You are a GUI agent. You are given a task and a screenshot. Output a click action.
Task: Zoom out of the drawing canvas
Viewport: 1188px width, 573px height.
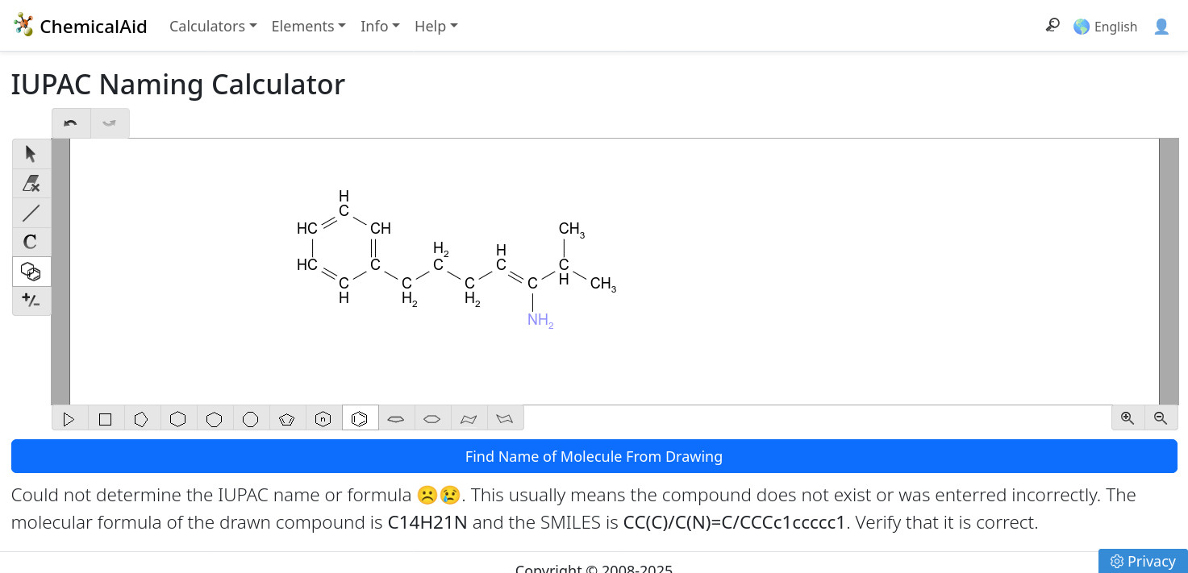coord(1161,418)
